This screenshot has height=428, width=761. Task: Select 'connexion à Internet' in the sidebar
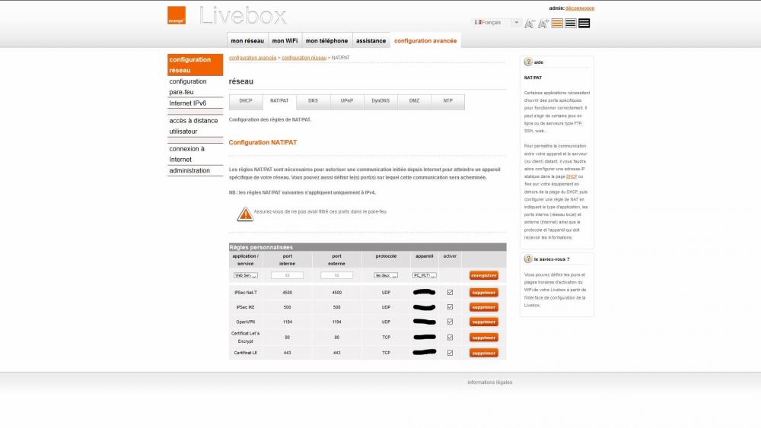195,154
